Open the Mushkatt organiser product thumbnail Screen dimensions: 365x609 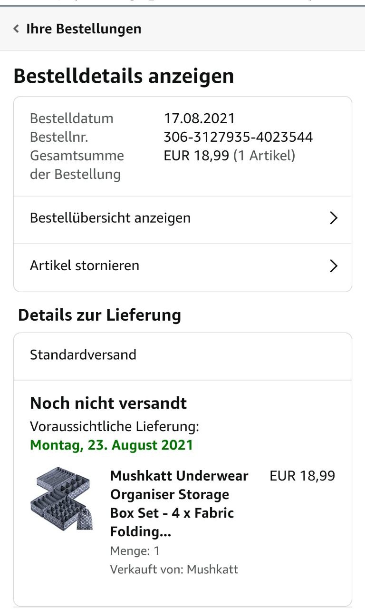(61, 499)
